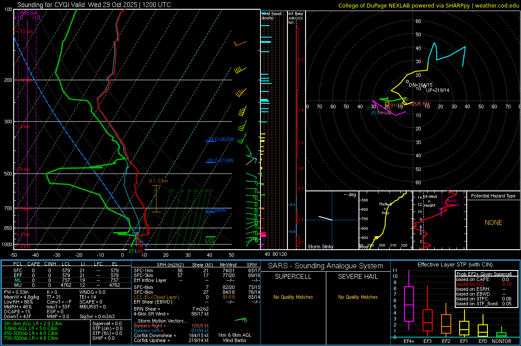521x346 pixels.
Task: Click the 'Sfc-3km AGL LR = 2.9 C/km' line
Action: point(33,324)
